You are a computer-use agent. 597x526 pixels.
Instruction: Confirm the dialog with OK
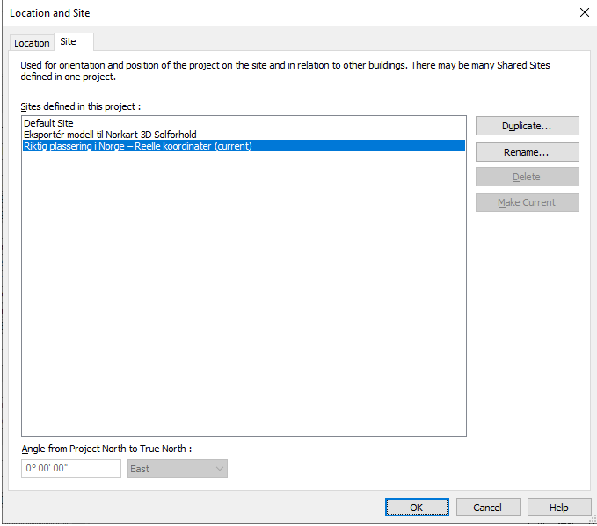[x=417, y=508]
